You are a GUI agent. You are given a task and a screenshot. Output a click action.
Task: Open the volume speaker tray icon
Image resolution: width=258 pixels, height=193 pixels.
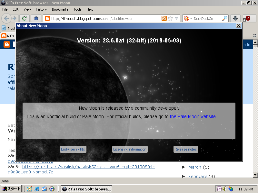(225, 189)
